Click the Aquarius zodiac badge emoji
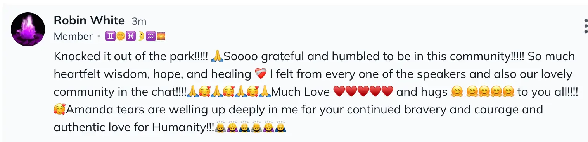Screen dimensions: 588x142 (x=151, y=37)
